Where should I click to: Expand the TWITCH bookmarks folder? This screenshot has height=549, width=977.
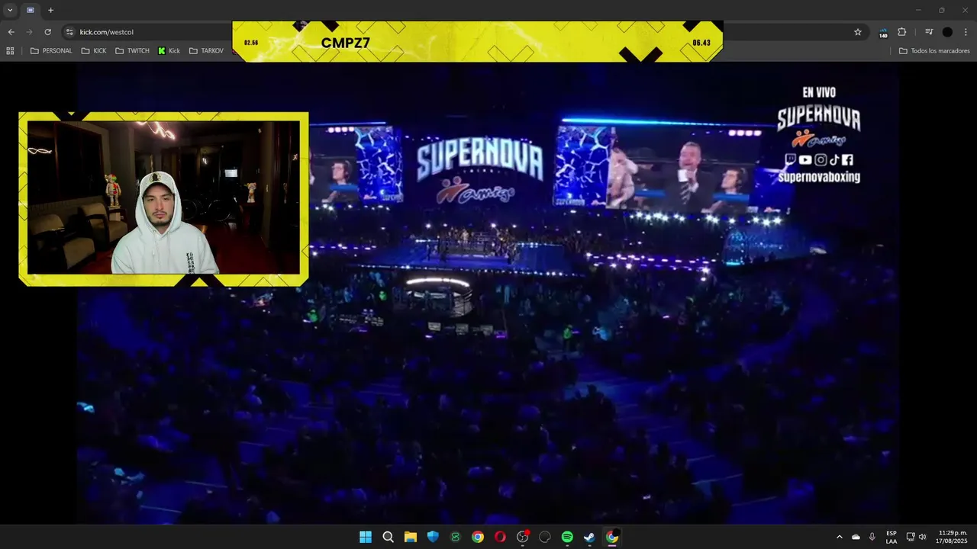pyautogui.click(x=132, y=51)
